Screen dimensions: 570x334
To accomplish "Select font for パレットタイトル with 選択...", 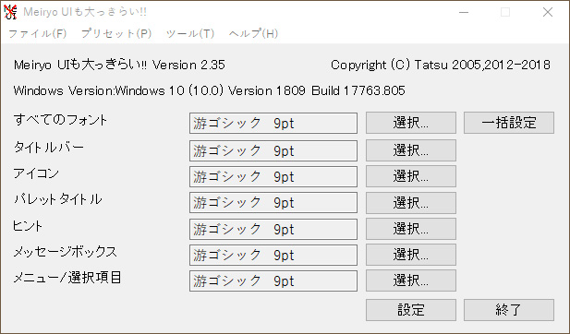I will [411, 203].
